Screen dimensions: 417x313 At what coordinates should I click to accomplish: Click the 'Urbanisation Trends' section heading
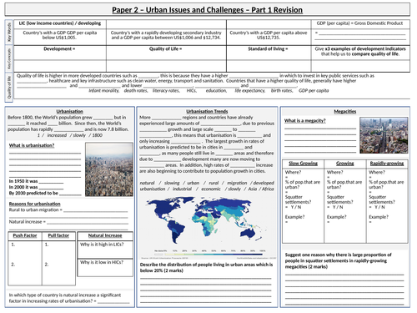tap(207, 111)
